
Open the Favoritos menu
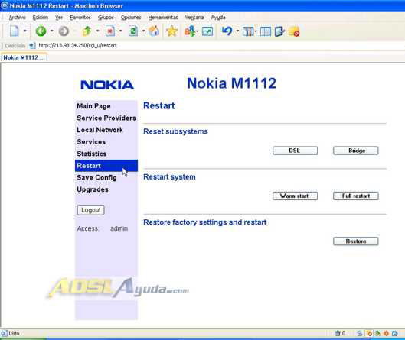tap(80, 18)
